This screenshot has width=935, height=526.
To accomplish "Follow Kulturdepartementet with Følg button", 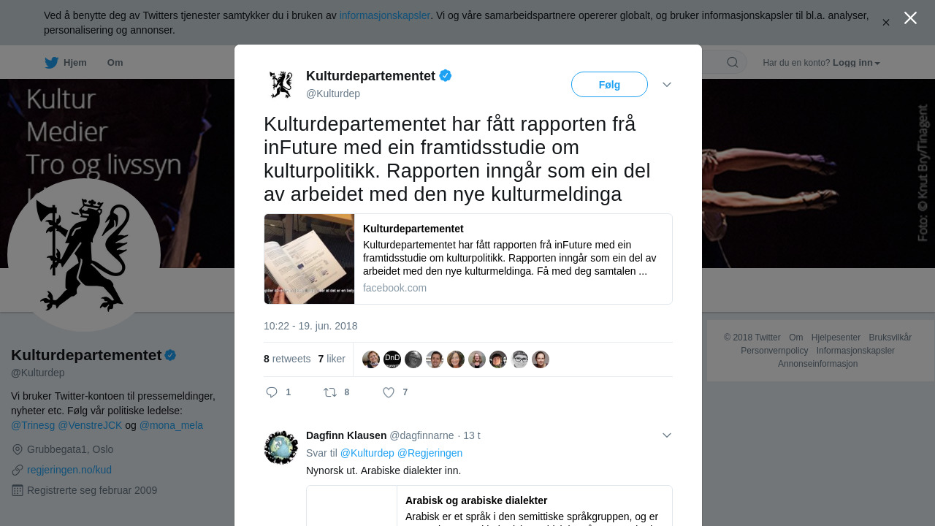I will [x=609, y=85].
